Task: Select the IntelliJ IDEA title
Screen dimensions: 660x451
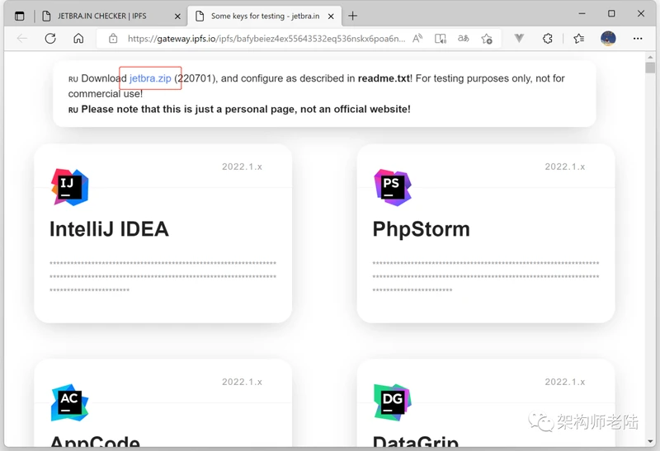Action: click(109, 229)
